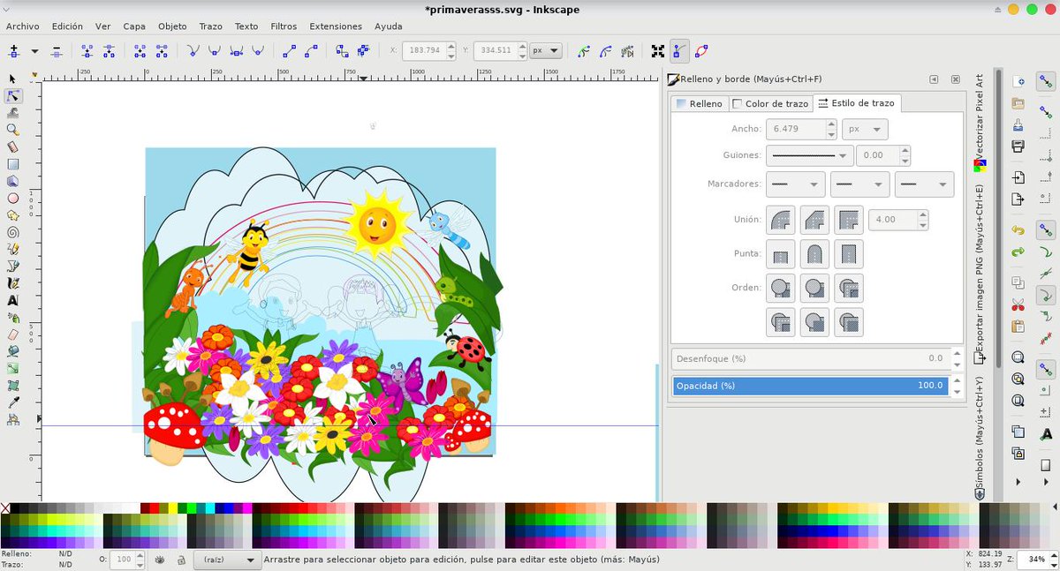
Task: Open the (raíz) layer selector dropdown
Action: [230, 560]
